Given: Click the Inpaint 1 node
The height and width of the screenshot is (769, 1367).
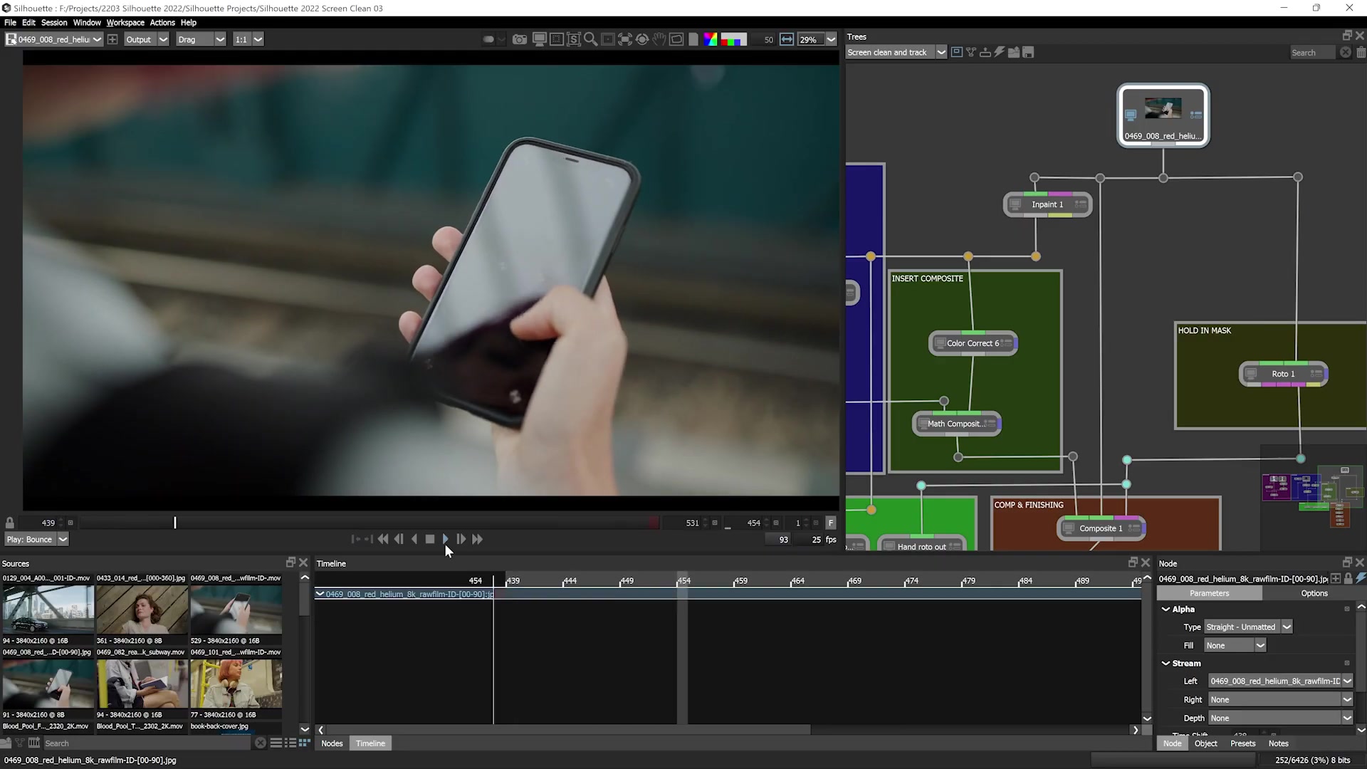Looking at the screenshot, I should tap(1047, 204).
